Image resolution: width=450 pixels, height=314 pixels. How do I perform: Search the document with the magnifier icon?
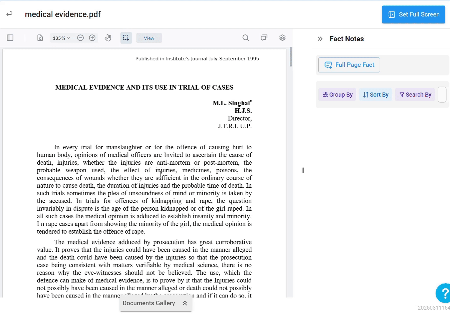246,38
